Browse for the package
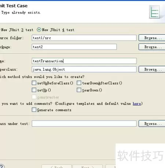The height and width of the screenshot is (168, 165). coord(152,47)
